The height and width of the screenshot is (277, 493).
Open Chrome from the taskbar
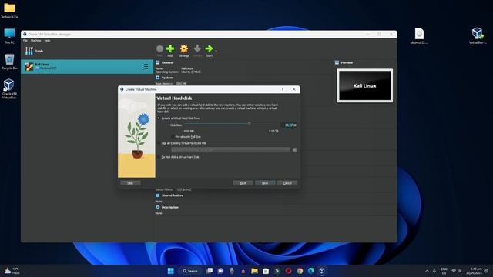(x=300, y=271)
